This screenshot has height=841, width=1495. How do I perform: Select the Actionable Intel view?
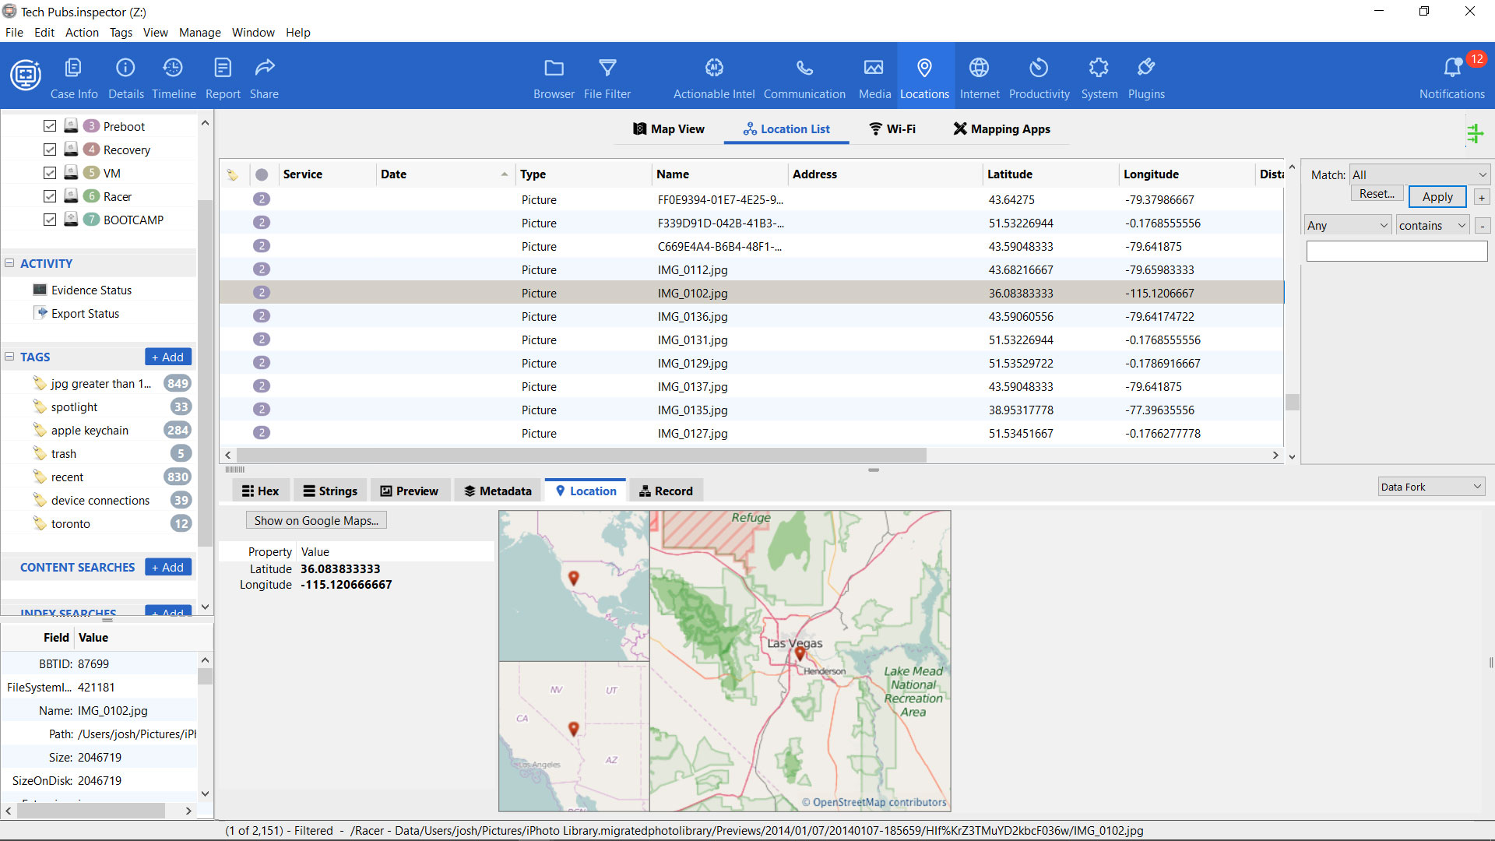click(713, 76)
